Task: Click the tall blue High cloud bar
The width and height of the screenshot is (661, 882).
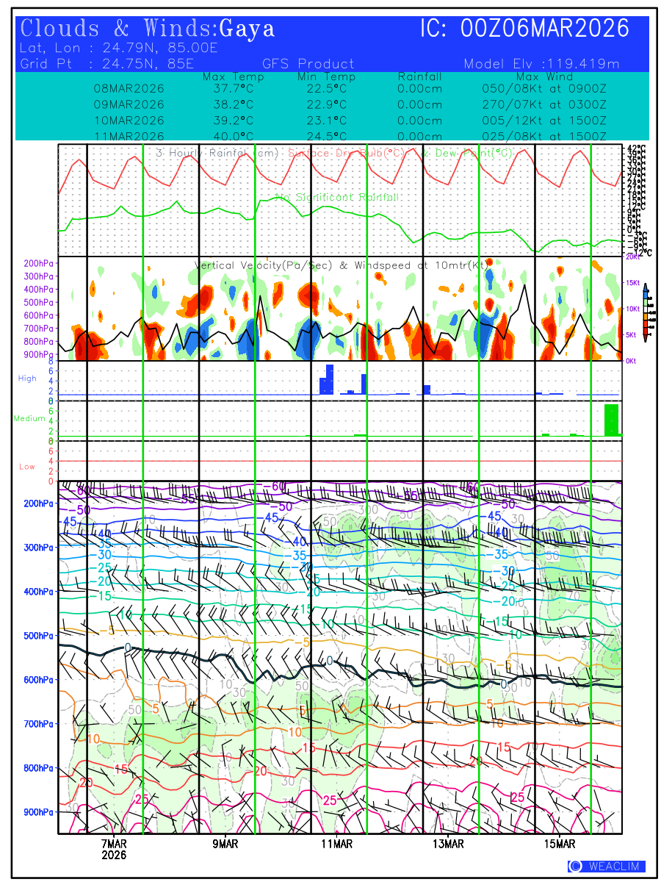Action: (330, 379)
